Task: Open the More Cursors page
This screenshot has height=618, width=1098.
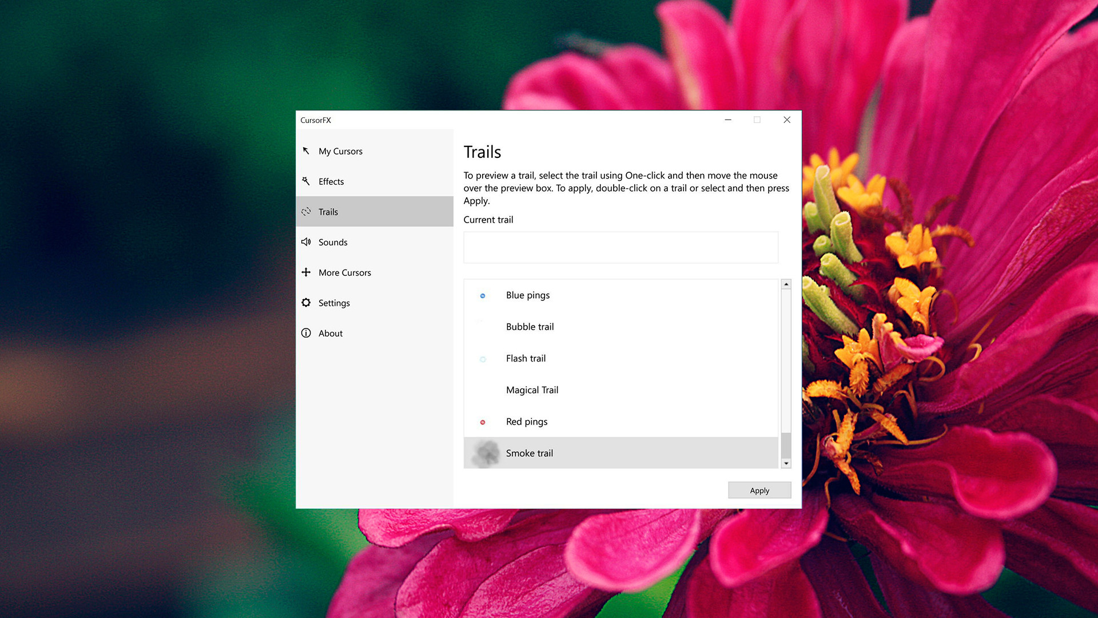Action: pos(344,272)
